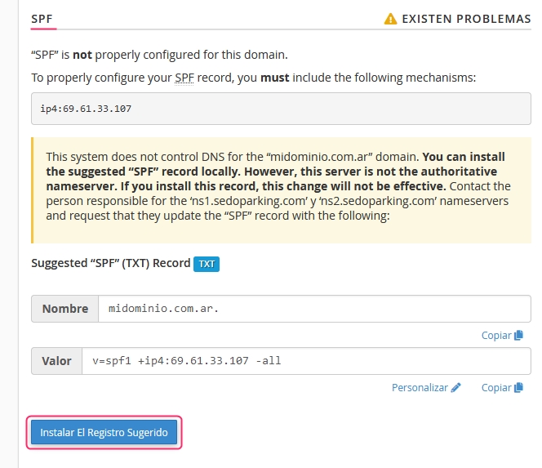Viewport: 542px width, 468px height.
Task: Click the Suggested "SPF" (TXT) Record heading
Action: tap(111, 263)
